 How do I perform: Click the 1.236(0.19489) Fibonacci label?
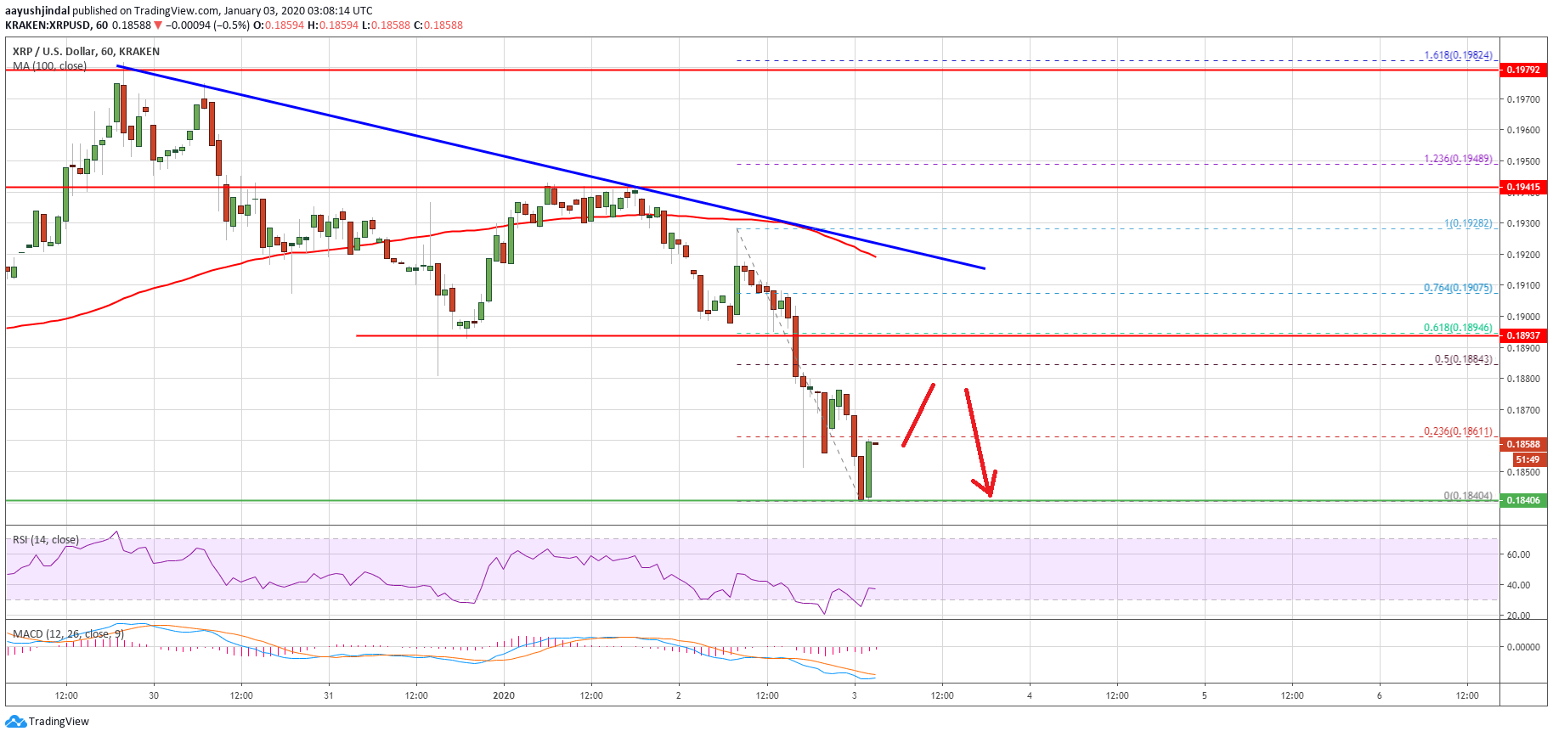pos(1458,159)
